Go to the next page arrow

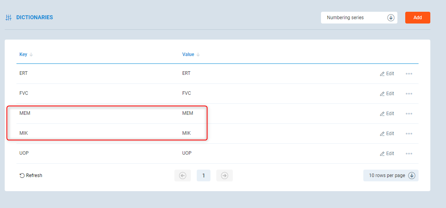click(x=225, y=175)
